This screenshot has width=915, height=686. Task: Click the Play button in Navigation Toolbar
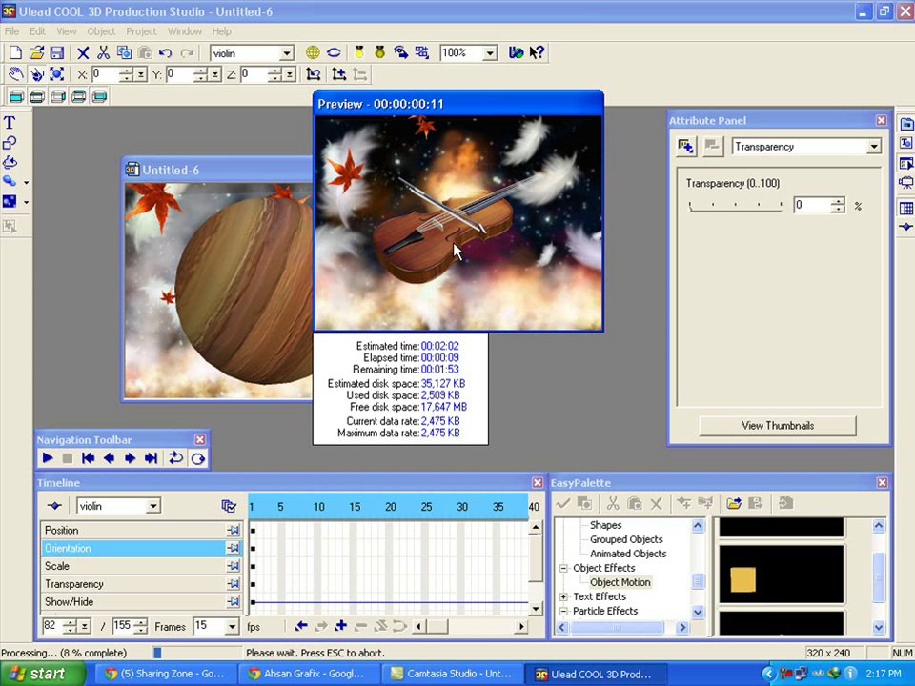tap(48, 458)
